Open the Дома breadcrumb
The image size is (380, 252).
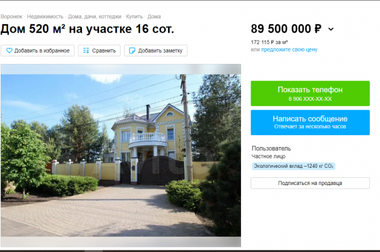[x=154, y=17]
